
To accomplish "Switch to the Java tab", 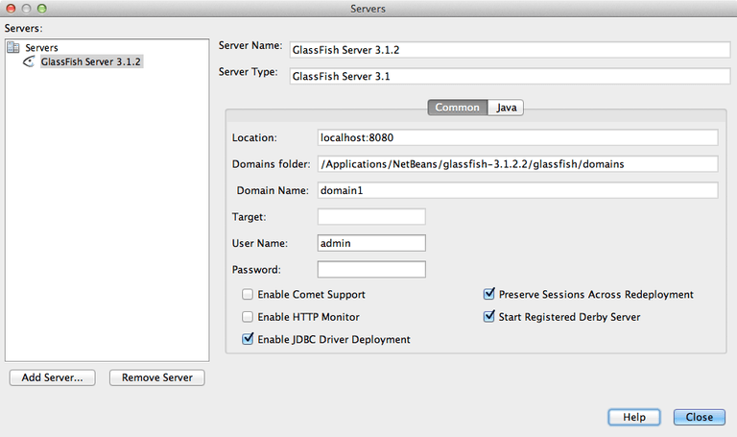I will 507,108.
